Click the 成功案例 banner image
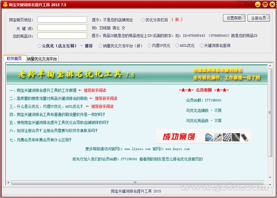Screen dimensions: 277x198 204,137
